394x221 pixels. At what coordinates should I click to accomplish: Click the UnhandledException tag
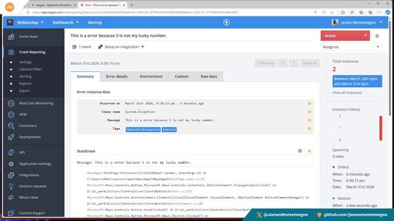coord(143,130)
